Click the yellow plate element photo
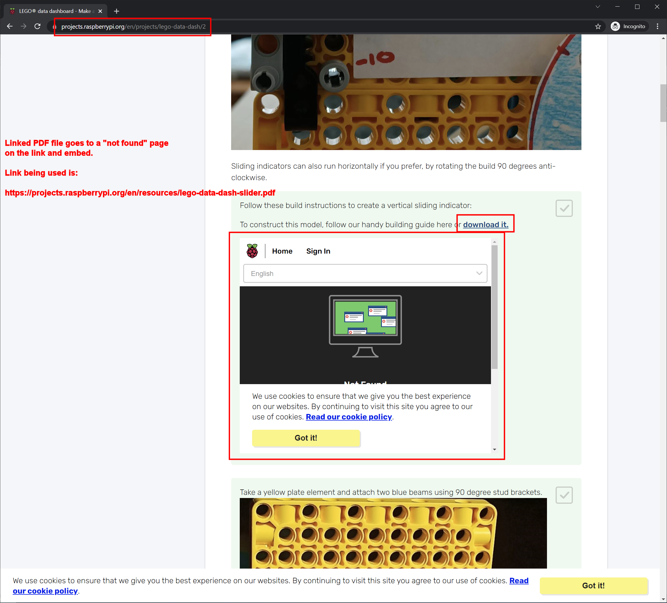 point(393,533)
